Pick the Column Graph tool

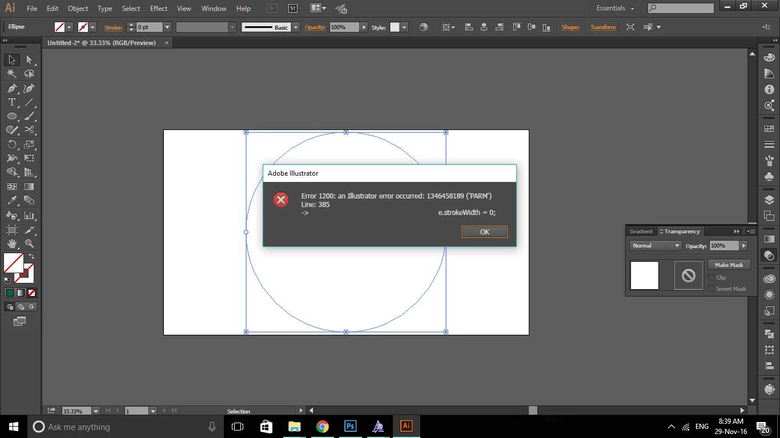click(x=29, y=215)
